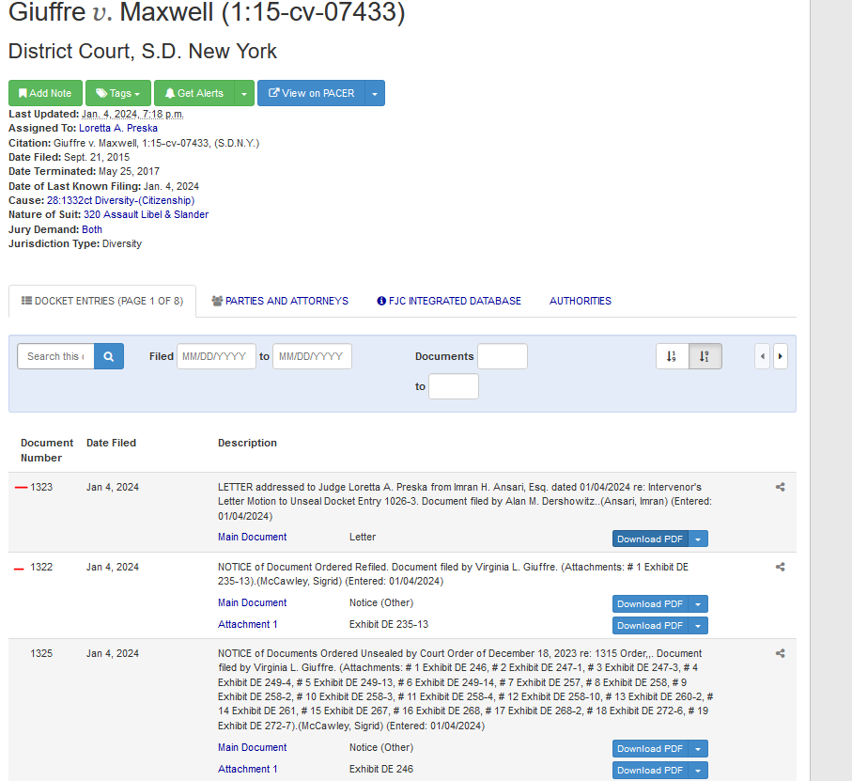
Task: Click document number 1322
Action: [x=41, y=567]
